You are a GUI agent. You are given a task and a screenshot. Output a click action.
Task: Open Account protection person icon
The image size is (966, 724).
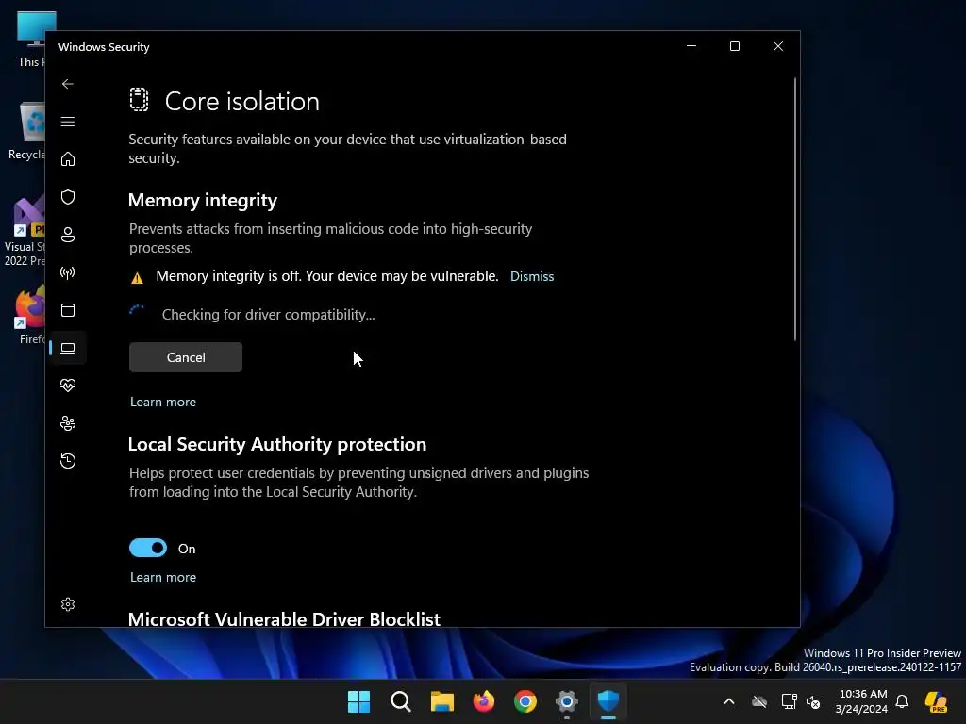pyautogui.click(x=68, y=235)
